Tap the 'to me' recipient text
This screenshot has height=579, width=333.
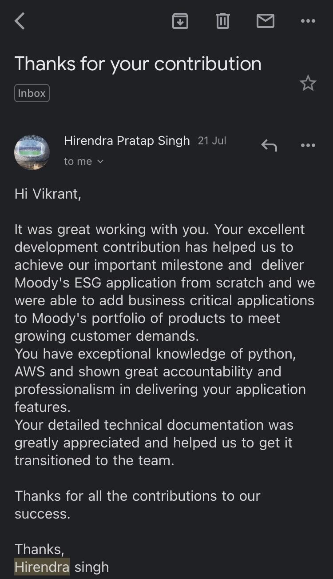click(78, 161)
